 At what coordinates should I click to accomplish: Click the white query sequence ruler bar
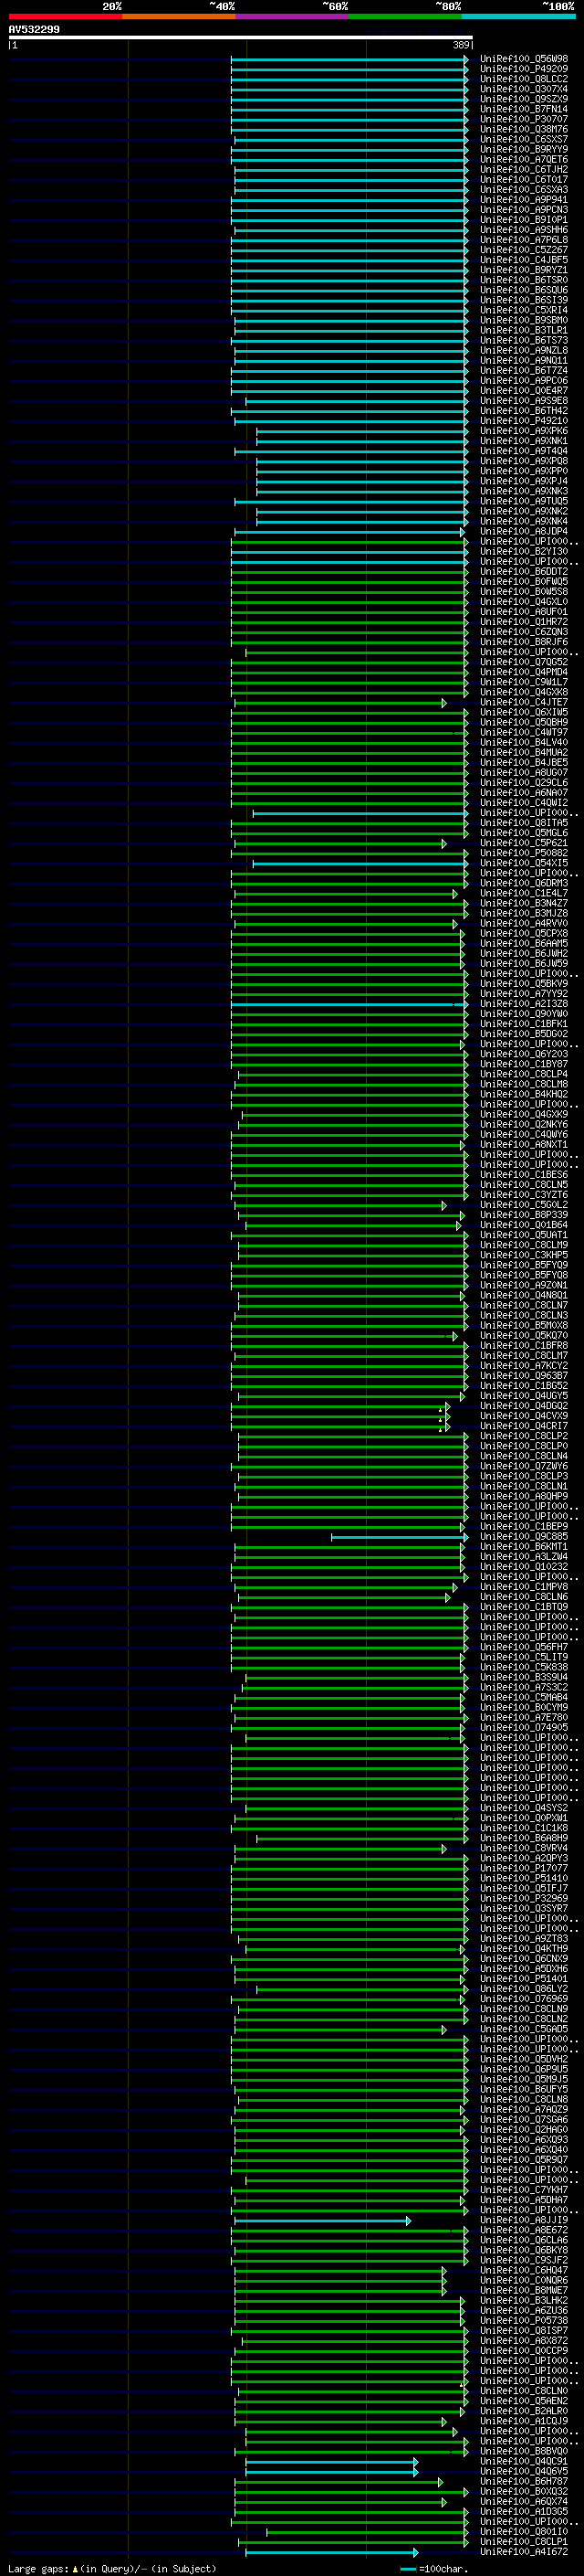(241, 38)
